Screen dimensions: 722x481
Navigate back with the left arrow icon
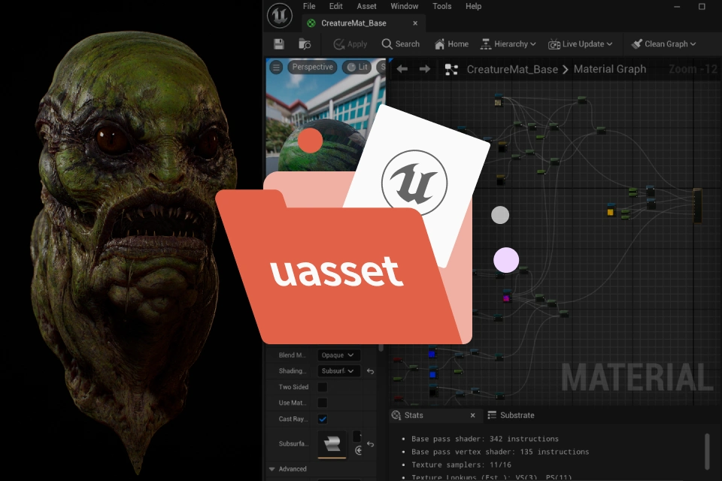coord(402,69)
